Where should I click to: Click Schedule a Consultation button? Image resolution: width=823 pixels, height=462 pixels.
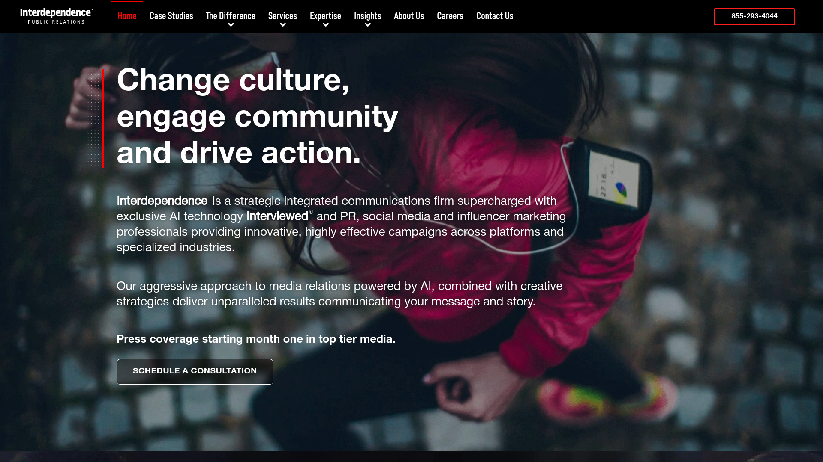coord(195,371)
